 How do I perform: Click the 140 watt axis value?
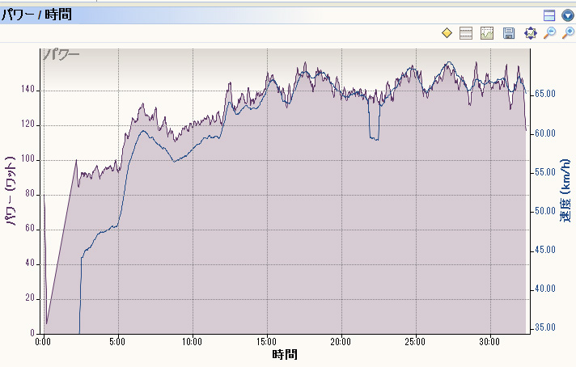point(28,89)
